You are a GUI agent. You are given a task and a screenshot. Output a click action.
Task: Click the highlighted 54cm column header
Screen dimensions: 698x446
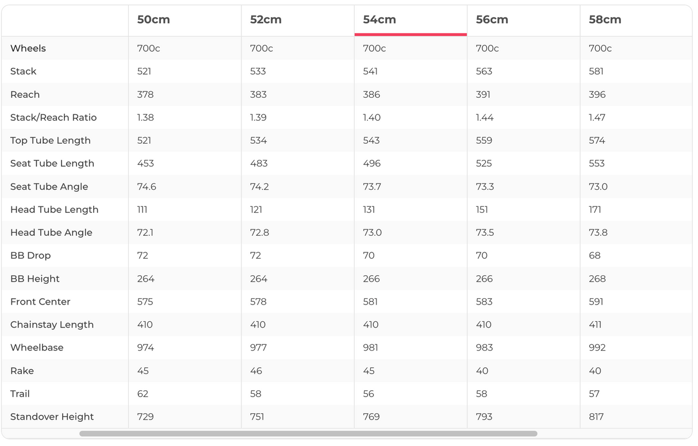click(x=379, y=20)
